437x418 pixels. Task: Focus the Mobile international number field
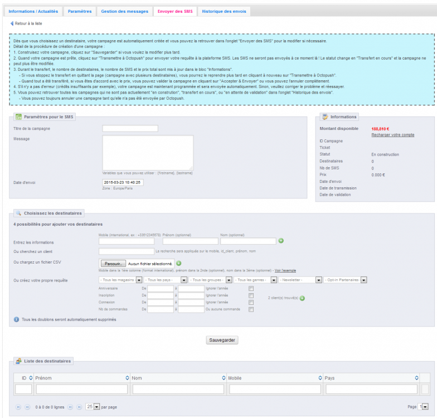coord(127,241)
